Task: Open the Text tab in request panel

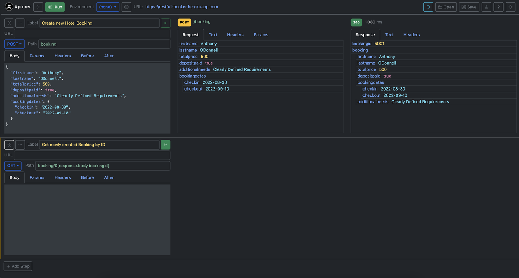Action: [x=213, y=35]
